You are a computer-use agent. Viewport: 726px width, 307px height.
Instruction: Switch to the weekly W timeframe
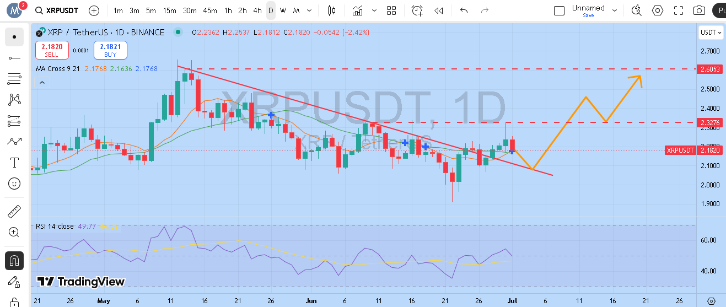click(x=283, y=10)
